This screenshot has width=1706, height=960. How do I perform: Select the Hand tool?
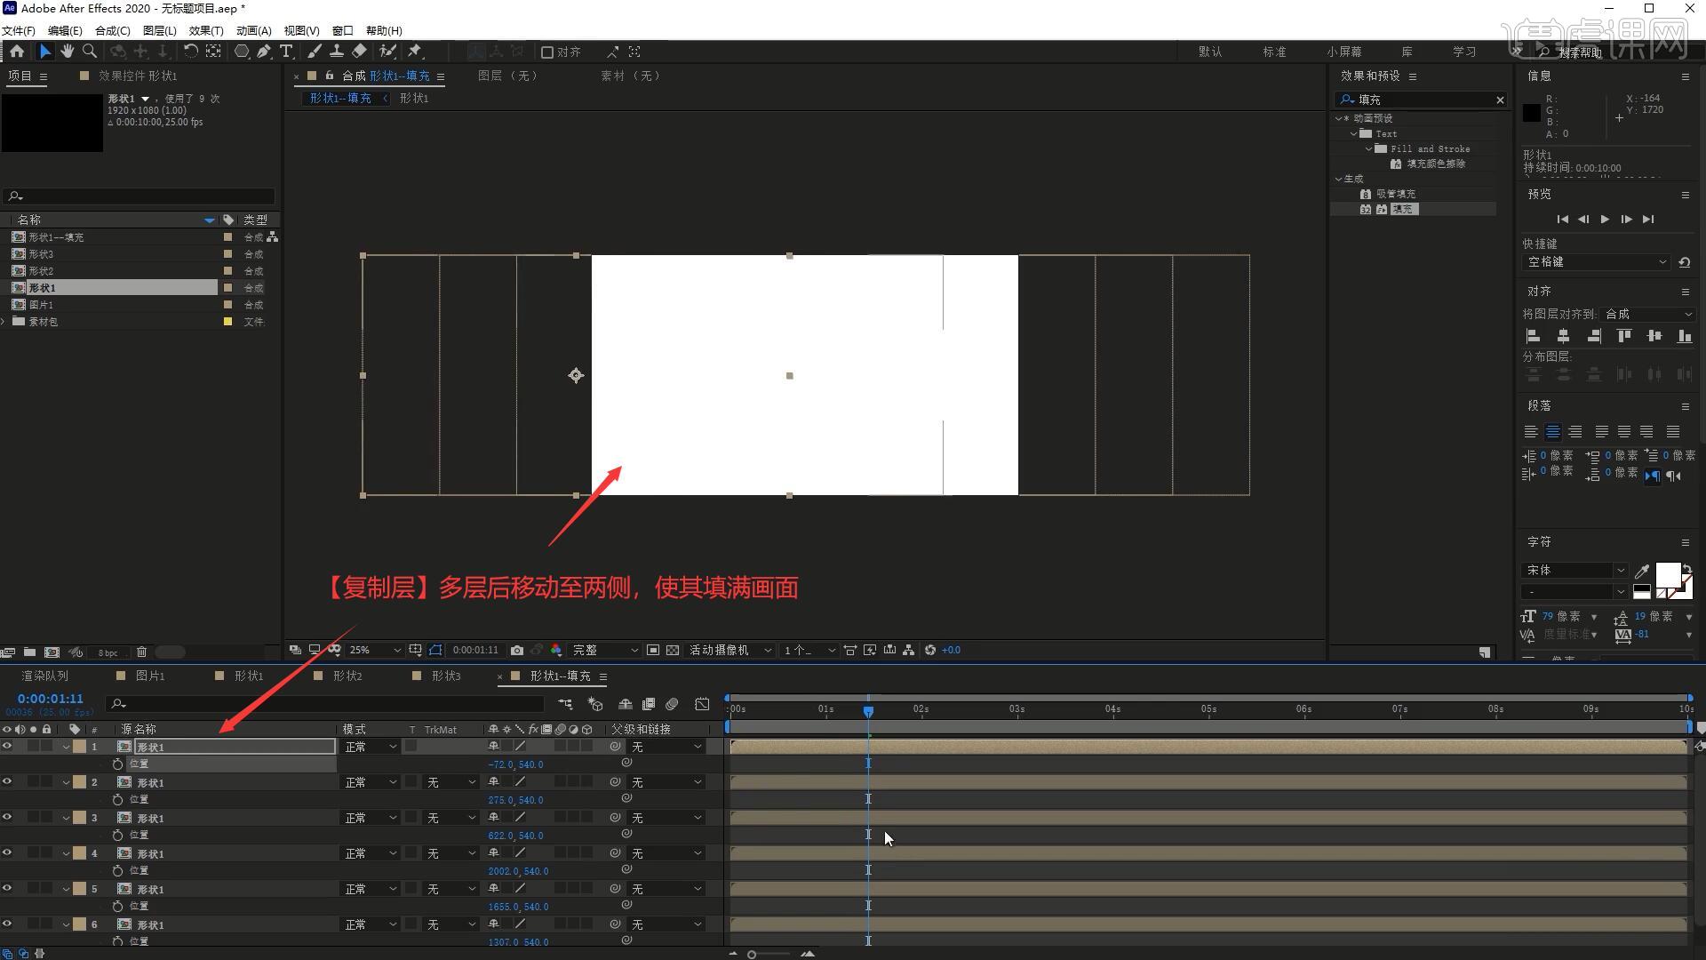(68, 52)
